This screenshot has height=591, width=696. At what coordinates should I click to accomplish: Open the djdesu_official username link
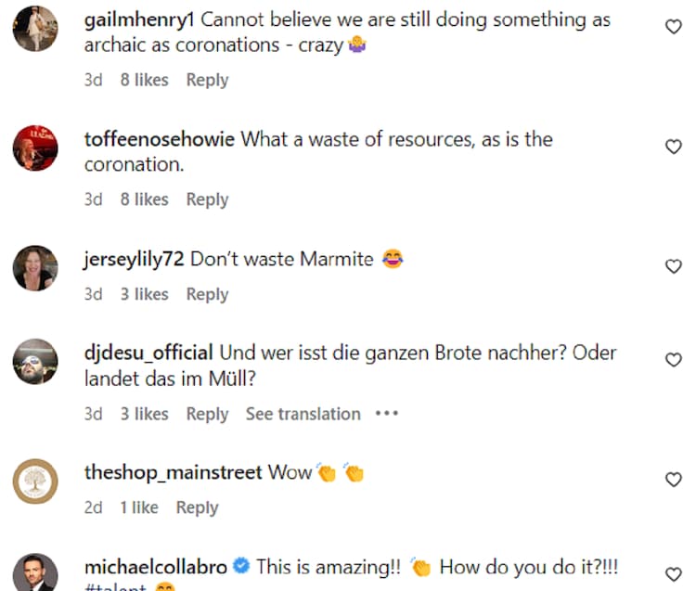point(148,353)
